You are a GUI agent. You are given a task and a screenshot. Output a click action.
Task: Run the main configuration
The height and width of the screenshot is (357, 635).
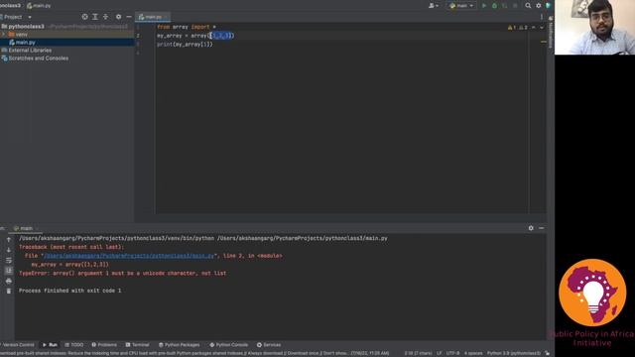[484, 6]
